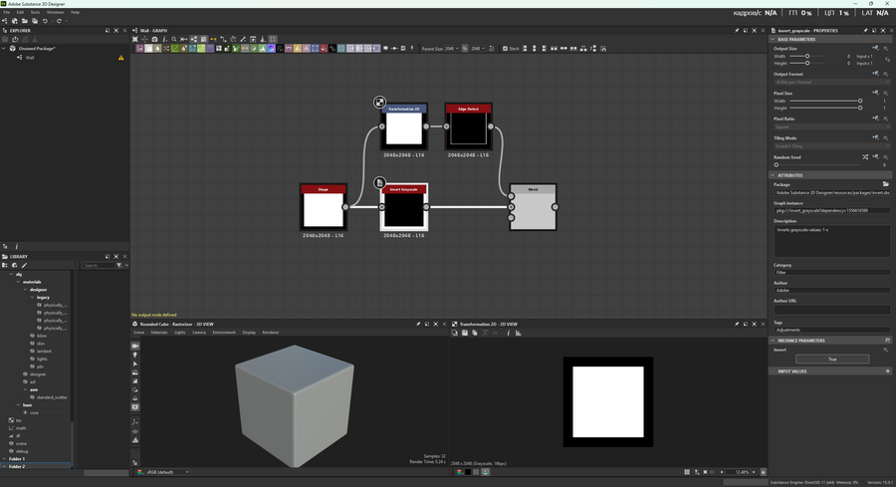Click the random seed shuffle icon
This screenshot has height=487, width=896.
pyautogui.click(x=864, y=157)
